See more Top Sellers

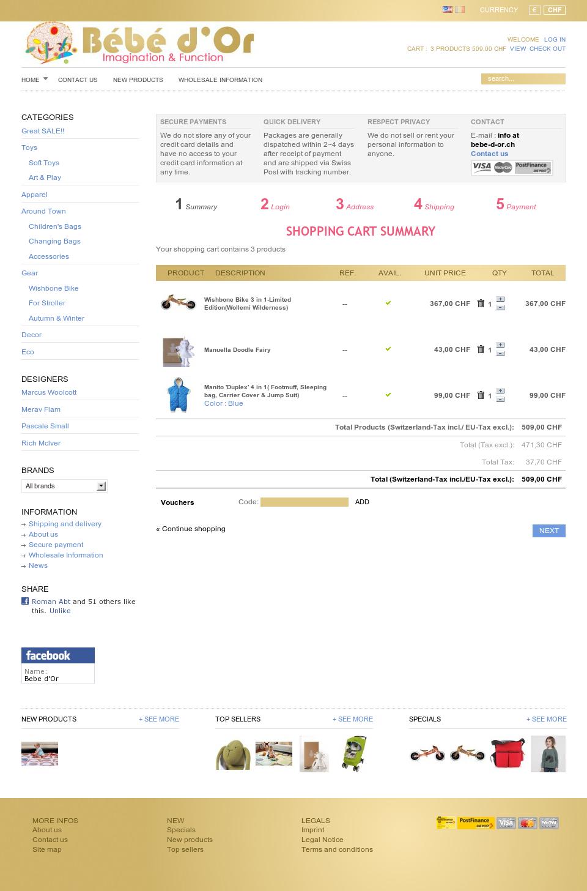point(353,719)
